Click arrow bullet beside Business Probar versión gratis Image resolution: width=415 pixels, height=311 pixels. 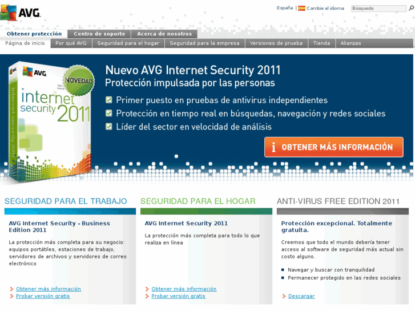[11, 296]
